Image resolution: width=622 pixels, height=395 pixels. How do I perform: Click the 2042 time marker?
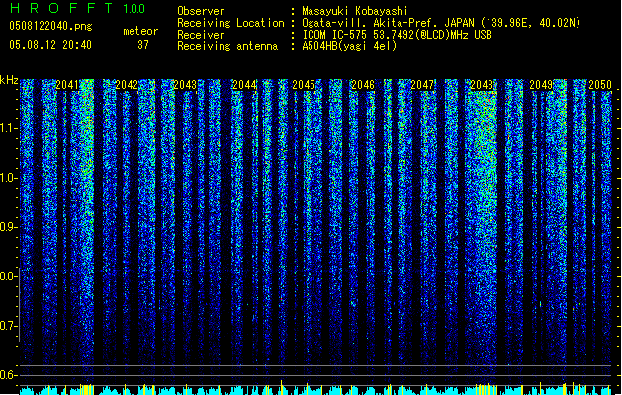[127, 85]
